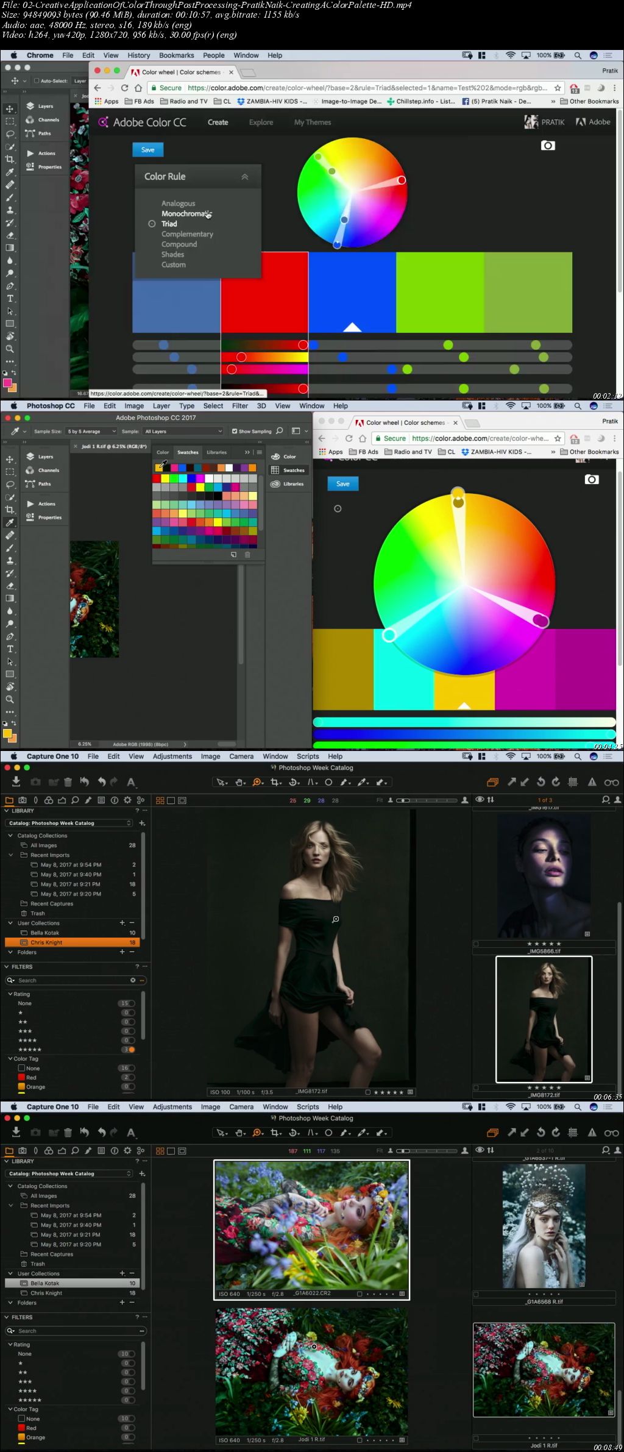Open Sample Size 5 by 5 Average dropdown
The image size is (624, 1452).
pyautogui.click(x=92, y=431)
